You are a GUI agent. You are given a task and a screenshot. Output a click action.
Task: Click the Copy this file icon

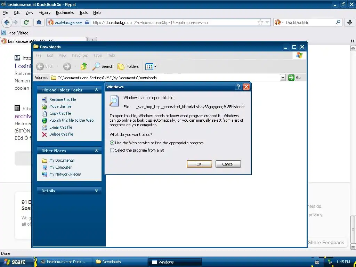pyautogui.click(x=44, y=114)
